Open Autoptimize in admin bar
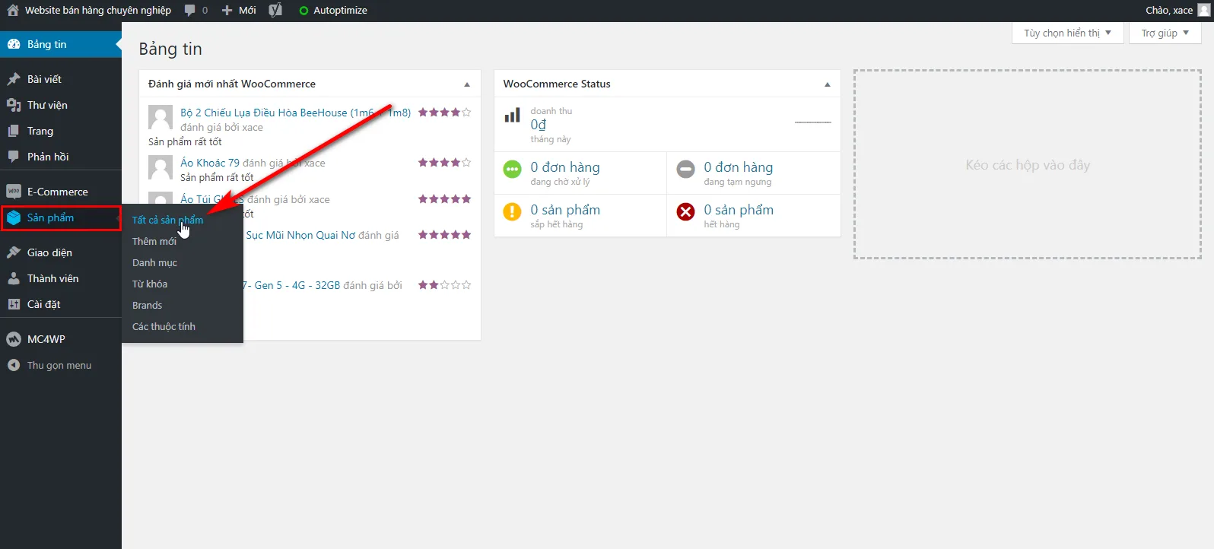Viewport: 1214px width, 549px height. pyautogui.click(x=340, y=11)
